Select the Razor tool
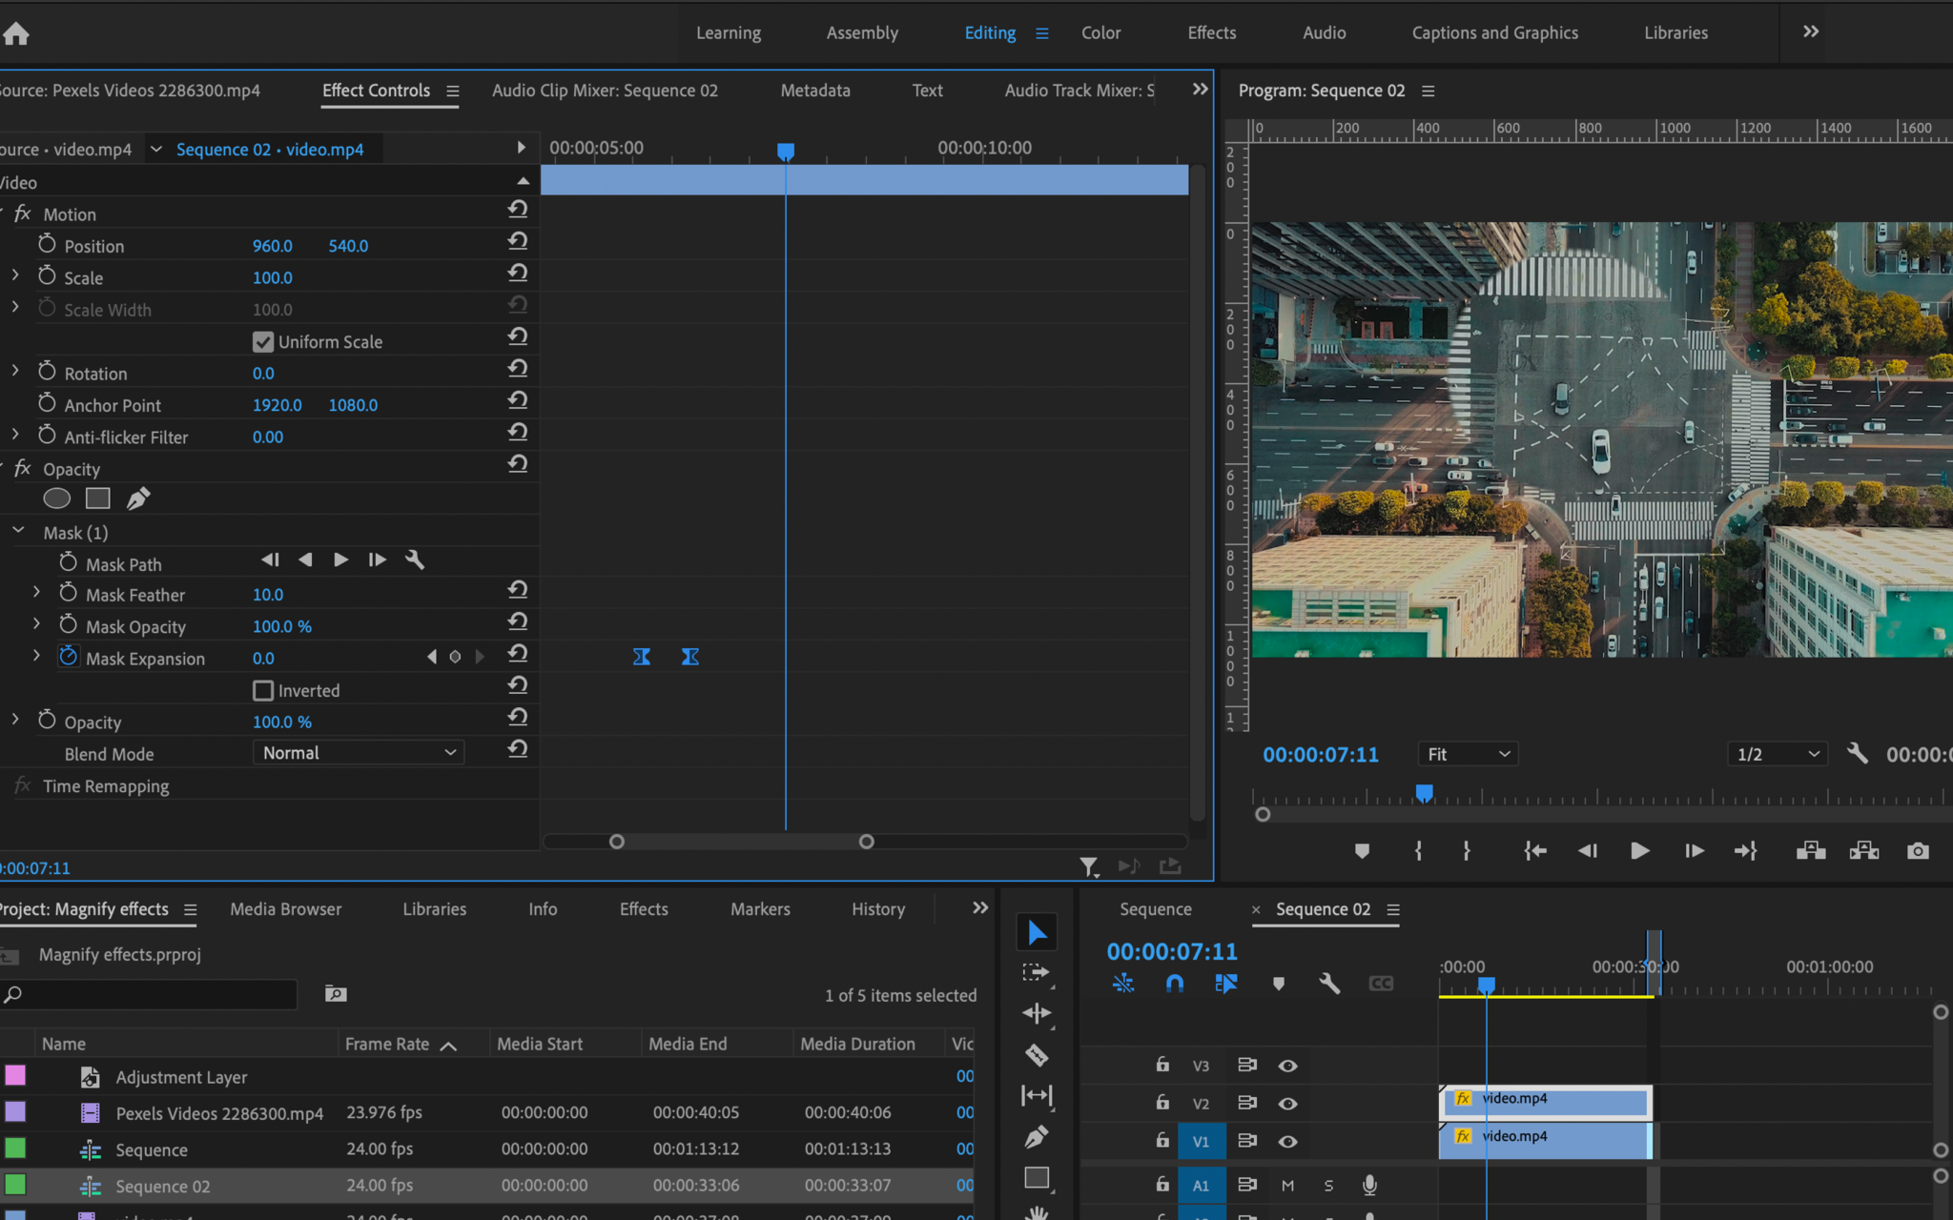The height and width of the screenshot is (1220, 1953). [x=1037, y=1055]
